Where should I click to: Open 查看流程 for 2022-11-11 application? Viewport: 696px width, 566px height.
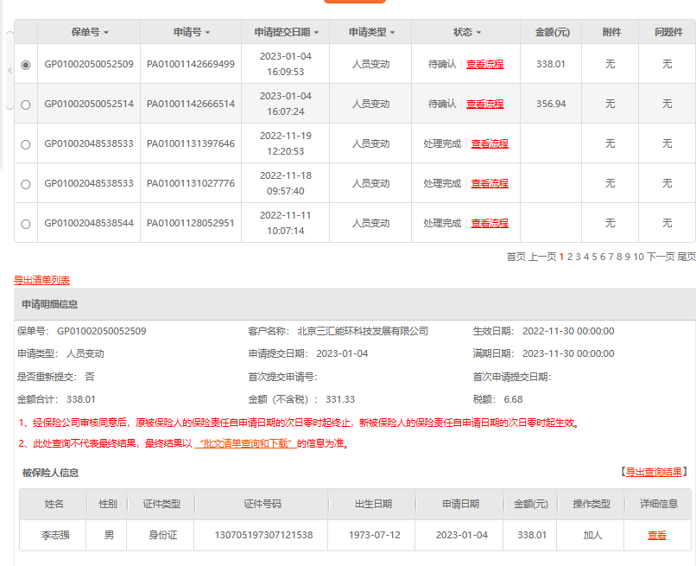click(490, 223)
